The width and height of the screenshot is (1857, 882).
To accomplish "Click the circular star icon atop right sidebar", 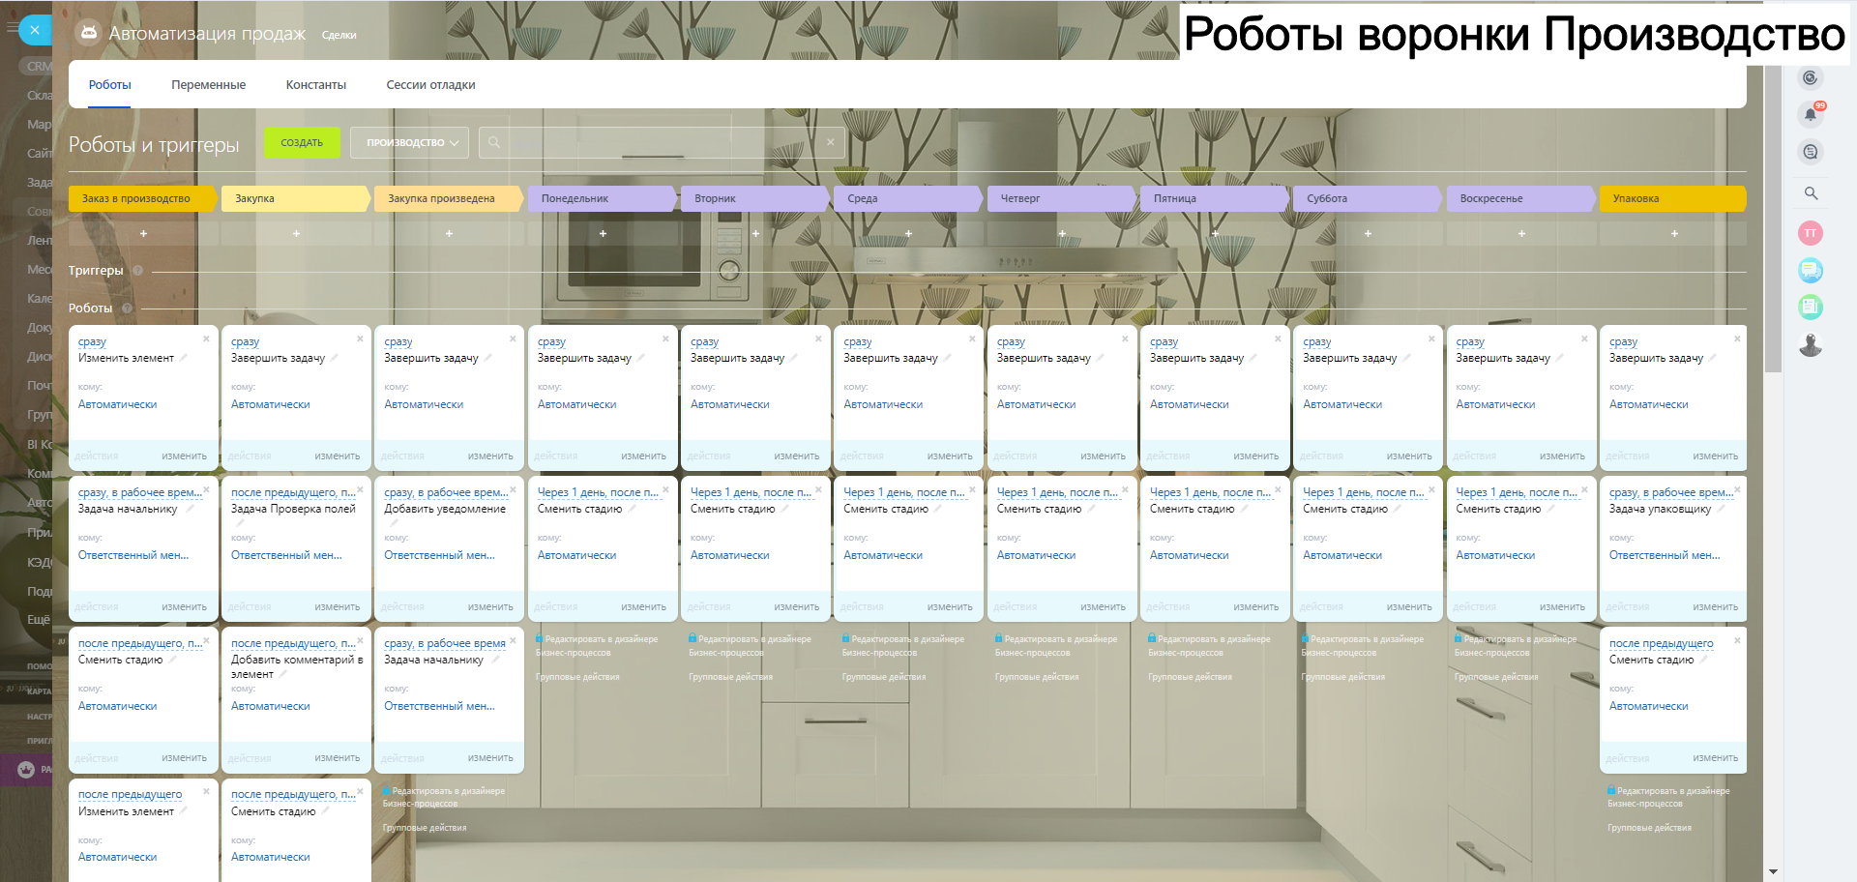I will pos(1811,77).
